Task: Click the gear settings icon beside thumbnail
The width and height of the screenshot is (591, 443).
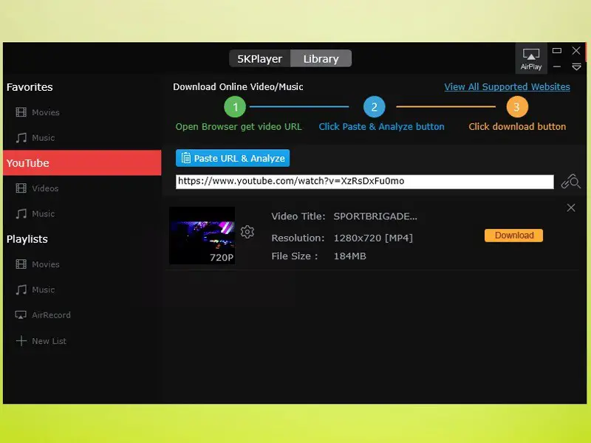Action: coord(247,232)
